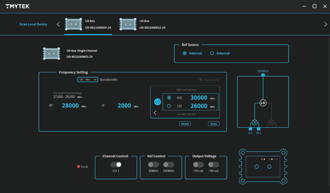This screenshot has width=330, height=193.
Task: Toggle the 10MHz reference switch
Action: tap(154, 165)
